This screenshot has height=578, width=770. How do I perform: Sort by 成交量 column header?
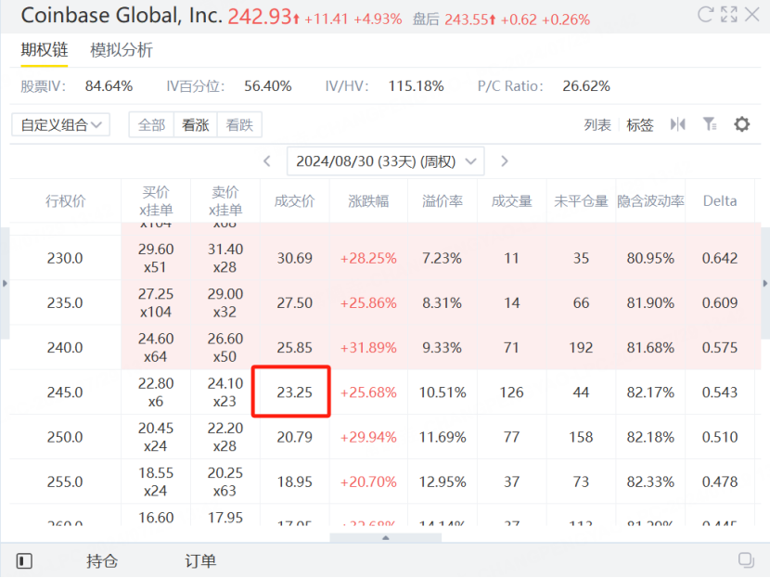pos(512,200)
